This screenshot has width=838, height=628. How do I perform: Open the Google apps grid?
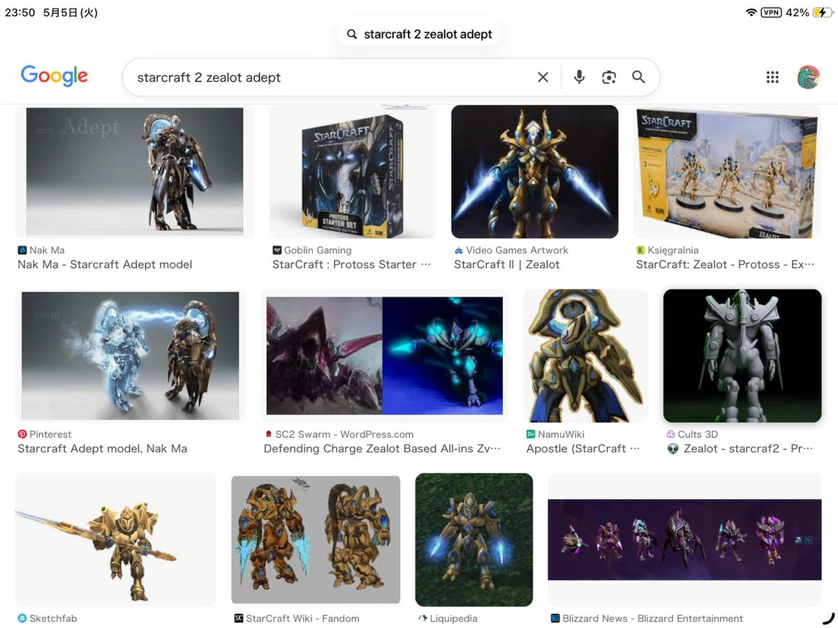point(772,77)
